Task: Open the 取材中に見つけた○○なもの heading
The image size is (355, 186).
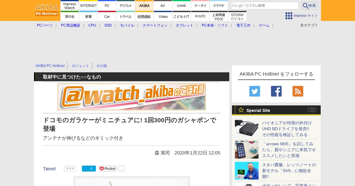Action: [72, 77]
